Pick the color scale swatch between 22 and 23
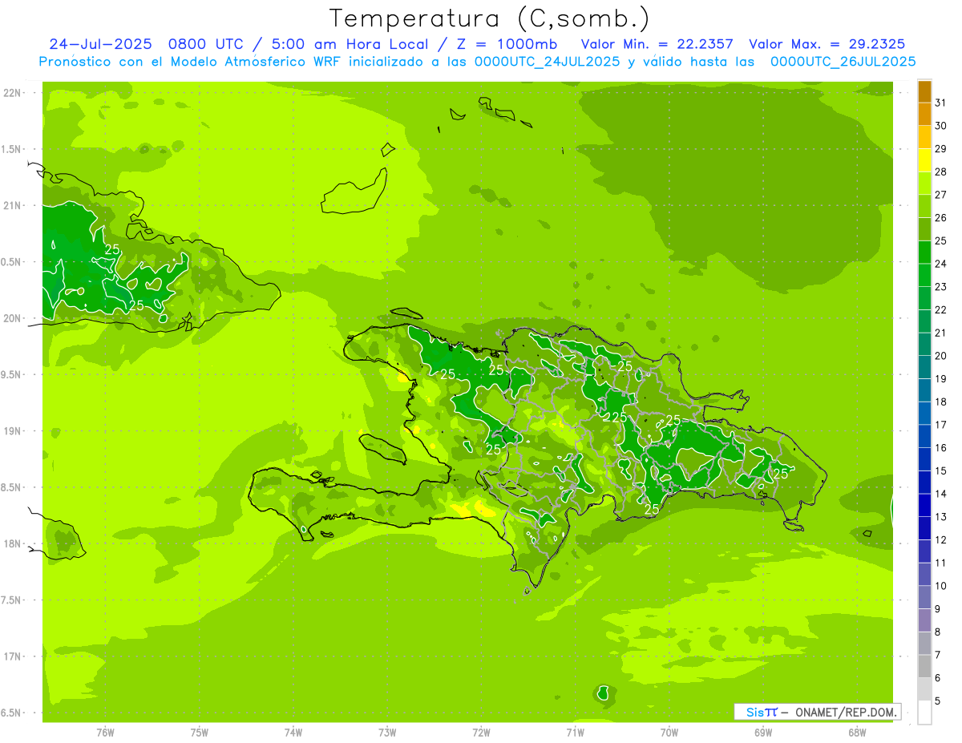 (x=924, y=298)
